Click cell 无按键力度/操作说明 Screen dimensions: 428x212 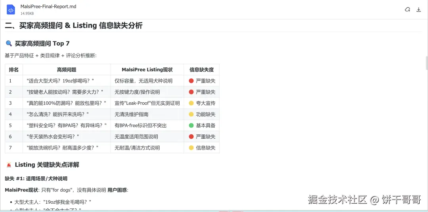[137, 92]
